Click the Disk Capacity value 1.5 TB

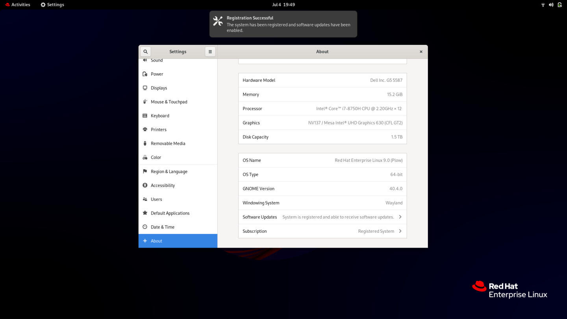(397, 137)
